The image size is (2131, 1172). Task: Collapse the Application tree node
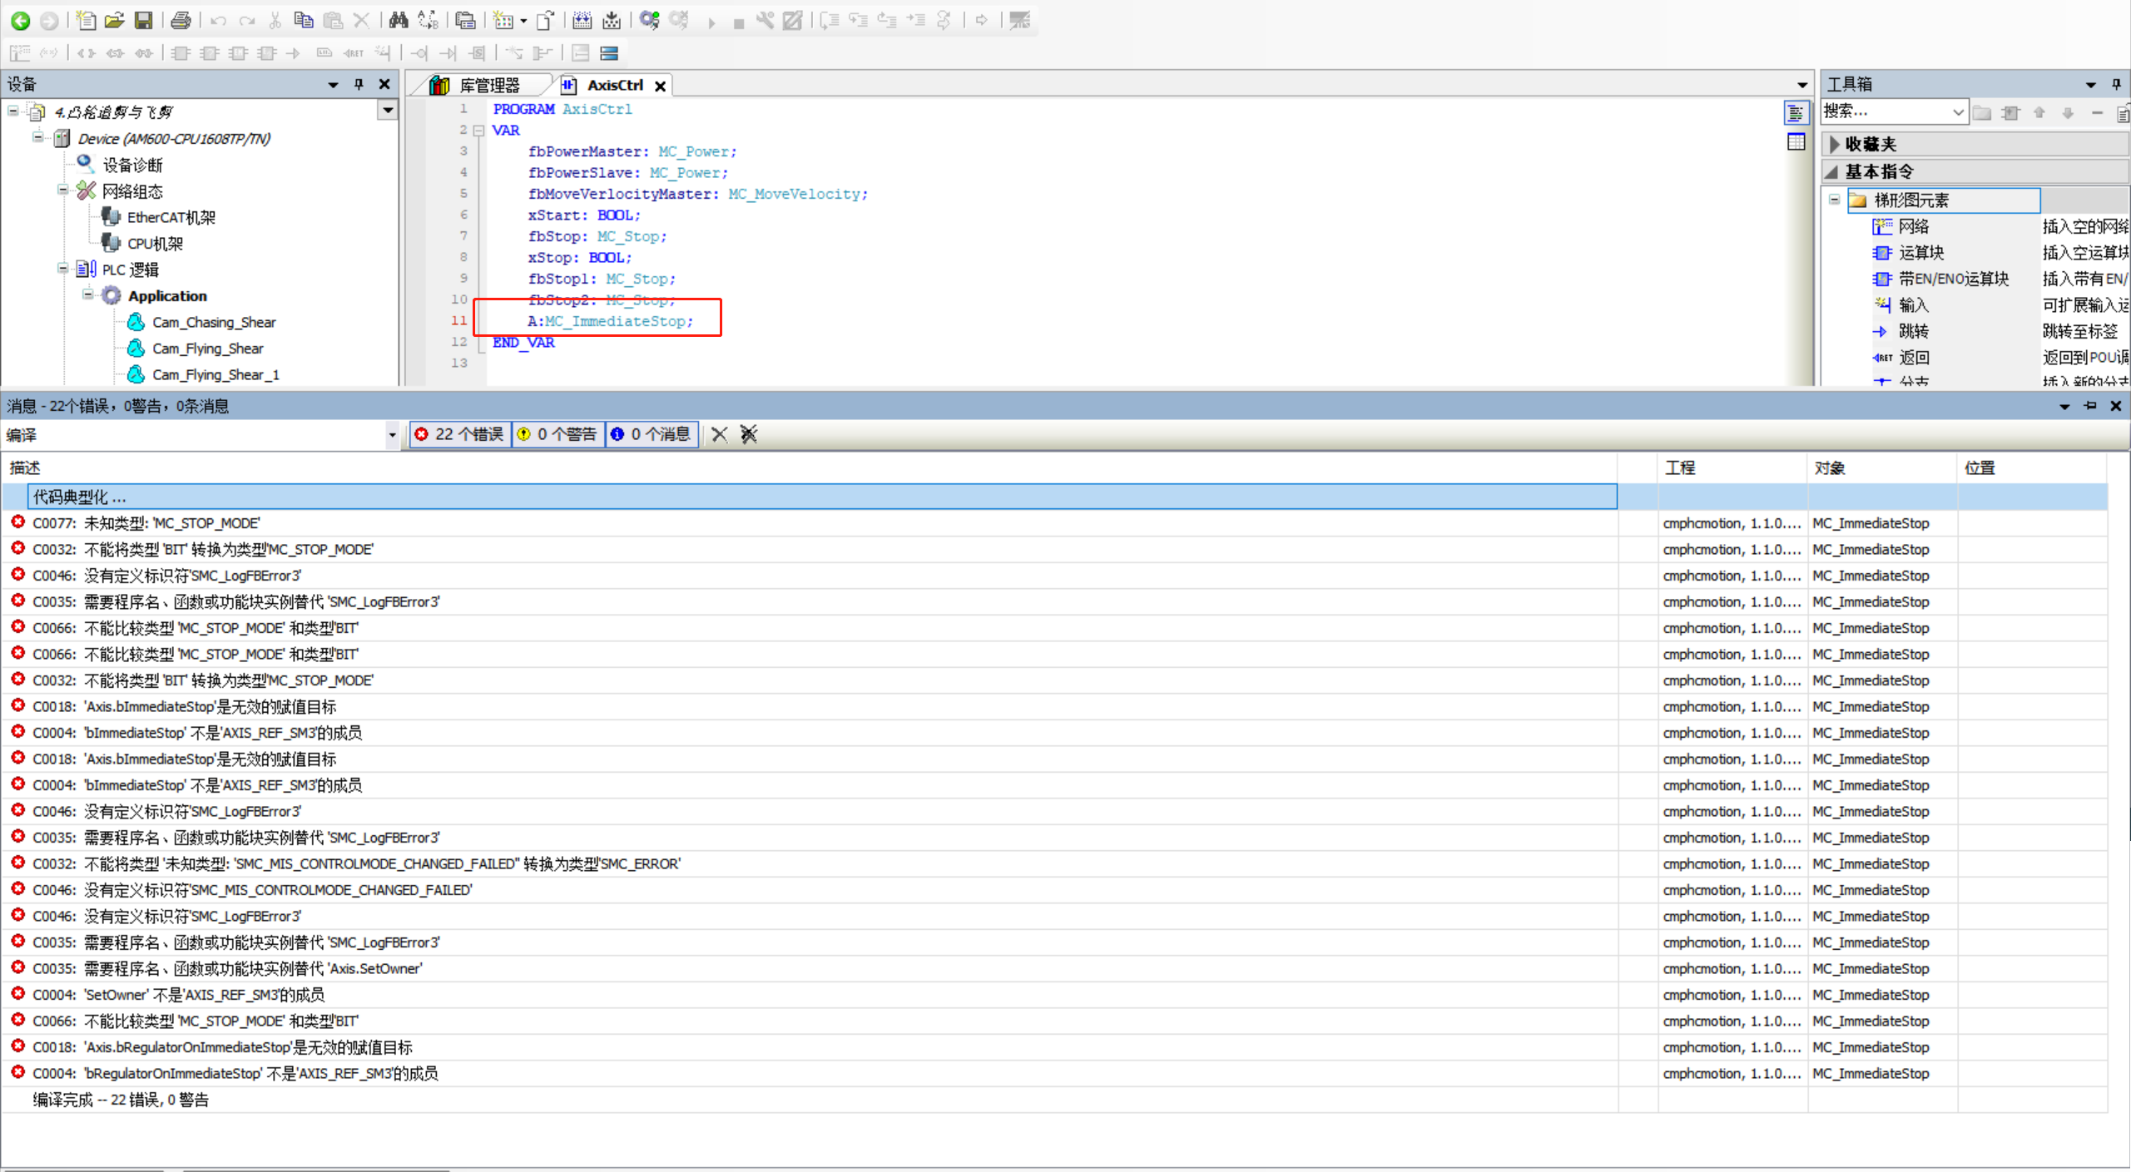(88, 295)
